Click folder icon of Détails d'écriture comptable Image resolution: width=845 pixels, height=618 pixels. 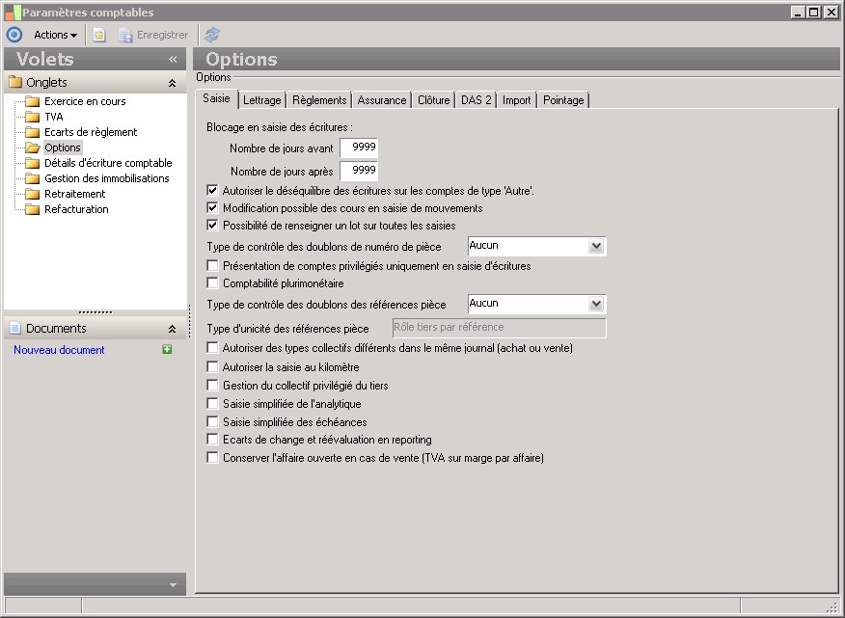[33, 163]
